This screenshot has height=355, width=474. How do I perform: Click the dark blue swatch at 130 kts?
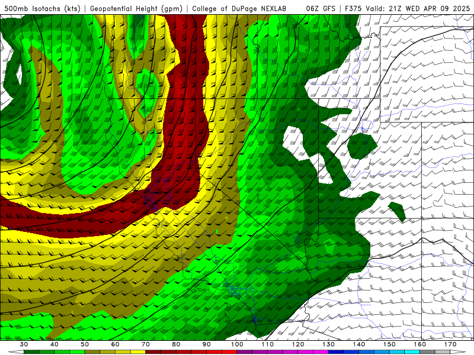click(336, 352)
